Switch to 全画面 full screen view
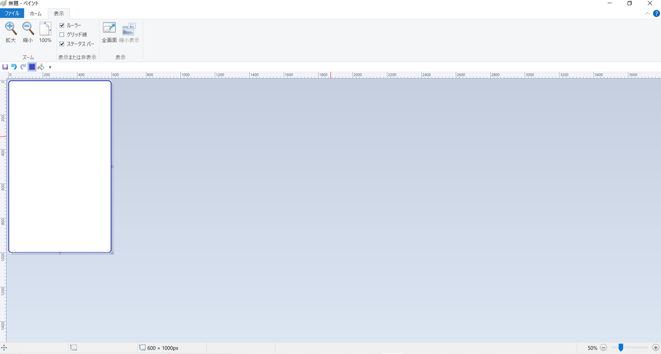This screenshot has width=661, height=354. 109,32
